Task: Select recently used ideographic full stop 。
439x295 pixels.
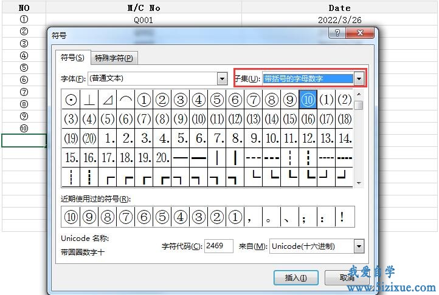Action: pos(272,217)
